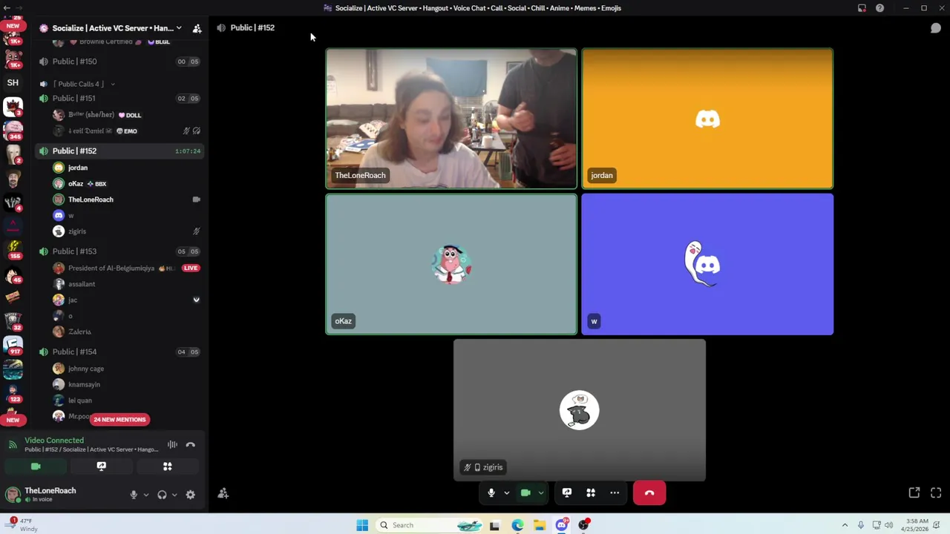Image resolution: width=950 pixels, height=534 pixels.
Task: Join voice channel Public | #150
Action: pos(119,62)
